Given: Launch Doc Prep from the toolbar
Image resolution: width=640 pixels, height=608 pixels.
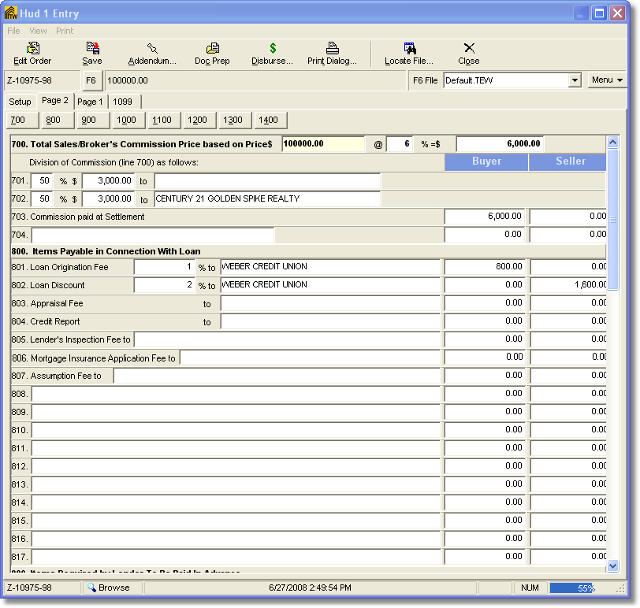Looking at the screenshot, I should (212, 49).
